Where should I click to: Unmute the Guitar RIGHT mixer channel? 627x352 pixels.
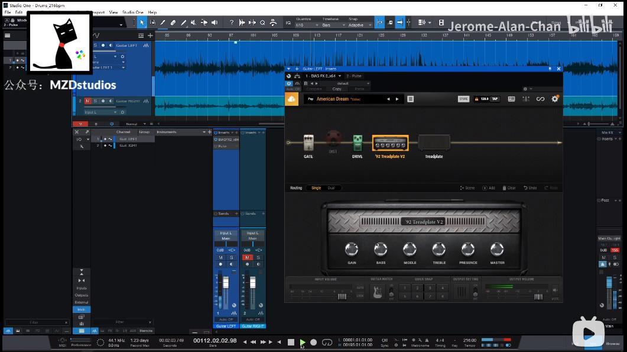pos(247,257)
